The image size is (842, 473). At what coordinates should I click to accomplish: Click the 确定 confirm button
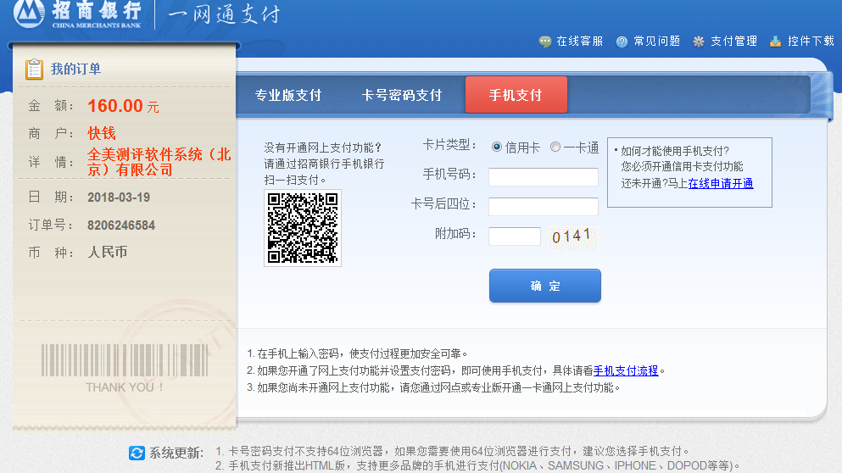point(545,286)
